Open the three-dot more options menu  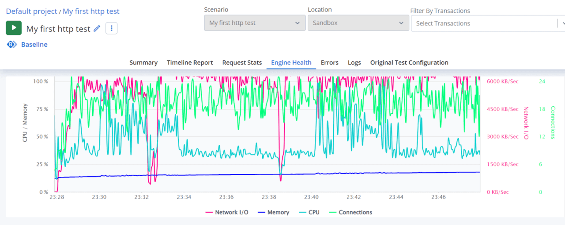pos(111,29)
